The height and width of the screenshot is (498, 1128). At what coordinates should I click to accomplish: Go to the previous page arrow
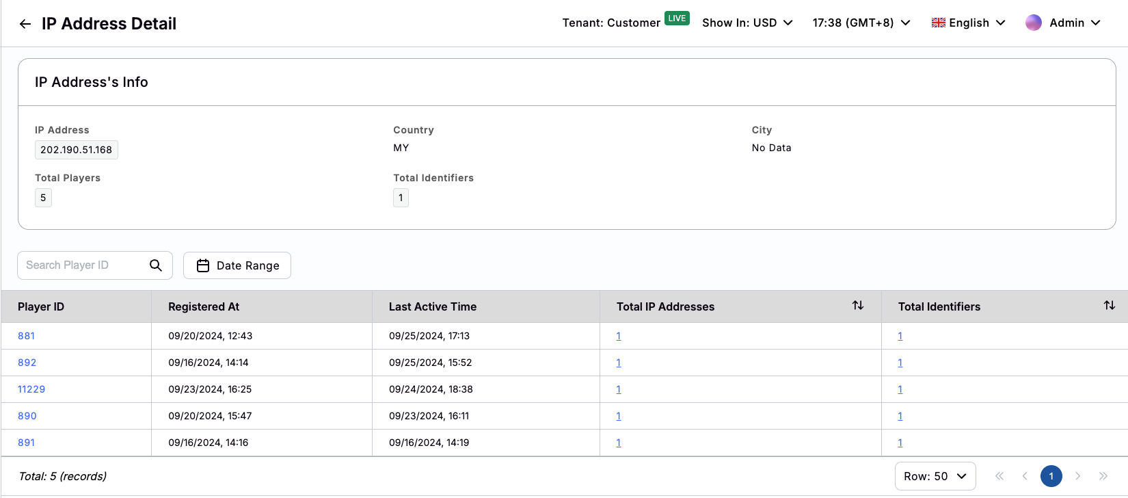[1025, 476]
